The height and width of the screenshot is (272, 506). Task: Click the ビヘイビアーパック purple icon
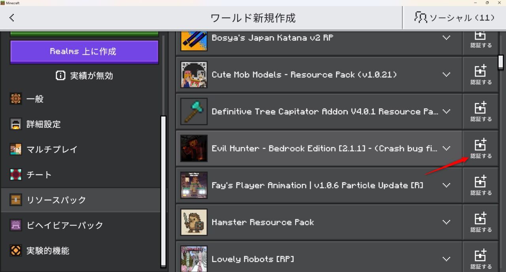(x=16, y=225)
